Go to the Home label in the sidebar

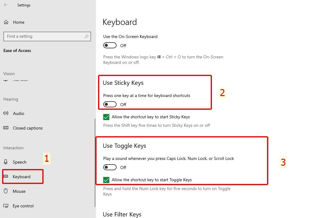(19, 22)
